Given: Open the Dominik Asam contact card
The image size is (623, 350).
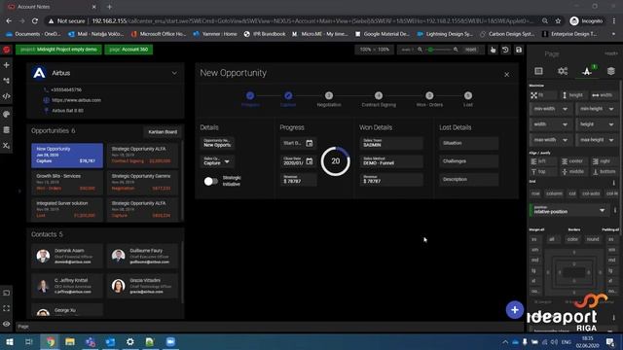Looking at the screenshot, I should coord(67,256).
